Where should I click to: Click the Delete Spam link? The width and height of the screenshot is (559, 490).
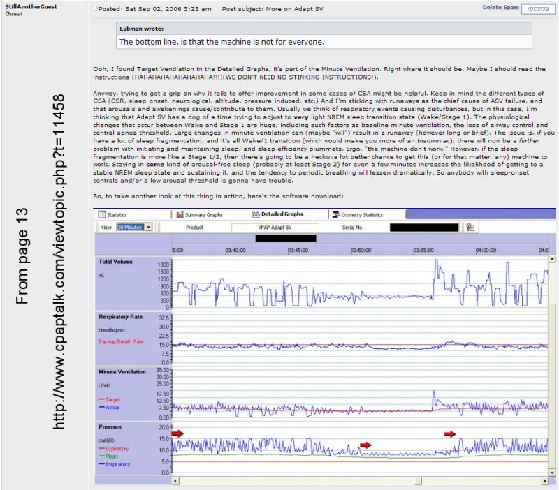[500, 7]
